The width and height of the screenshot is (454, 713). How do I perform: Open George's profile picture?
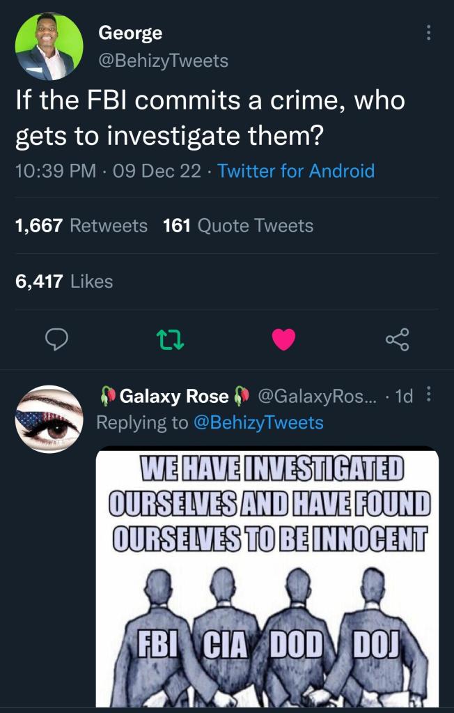click(x=49, y=46)
